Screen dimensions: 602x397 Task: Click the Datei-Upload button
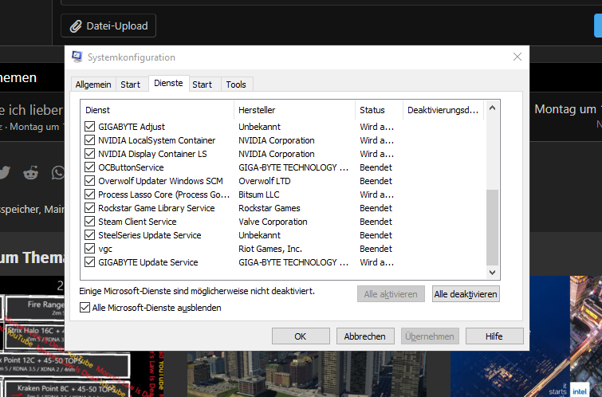pyautogui.click(x=108, y=26)
